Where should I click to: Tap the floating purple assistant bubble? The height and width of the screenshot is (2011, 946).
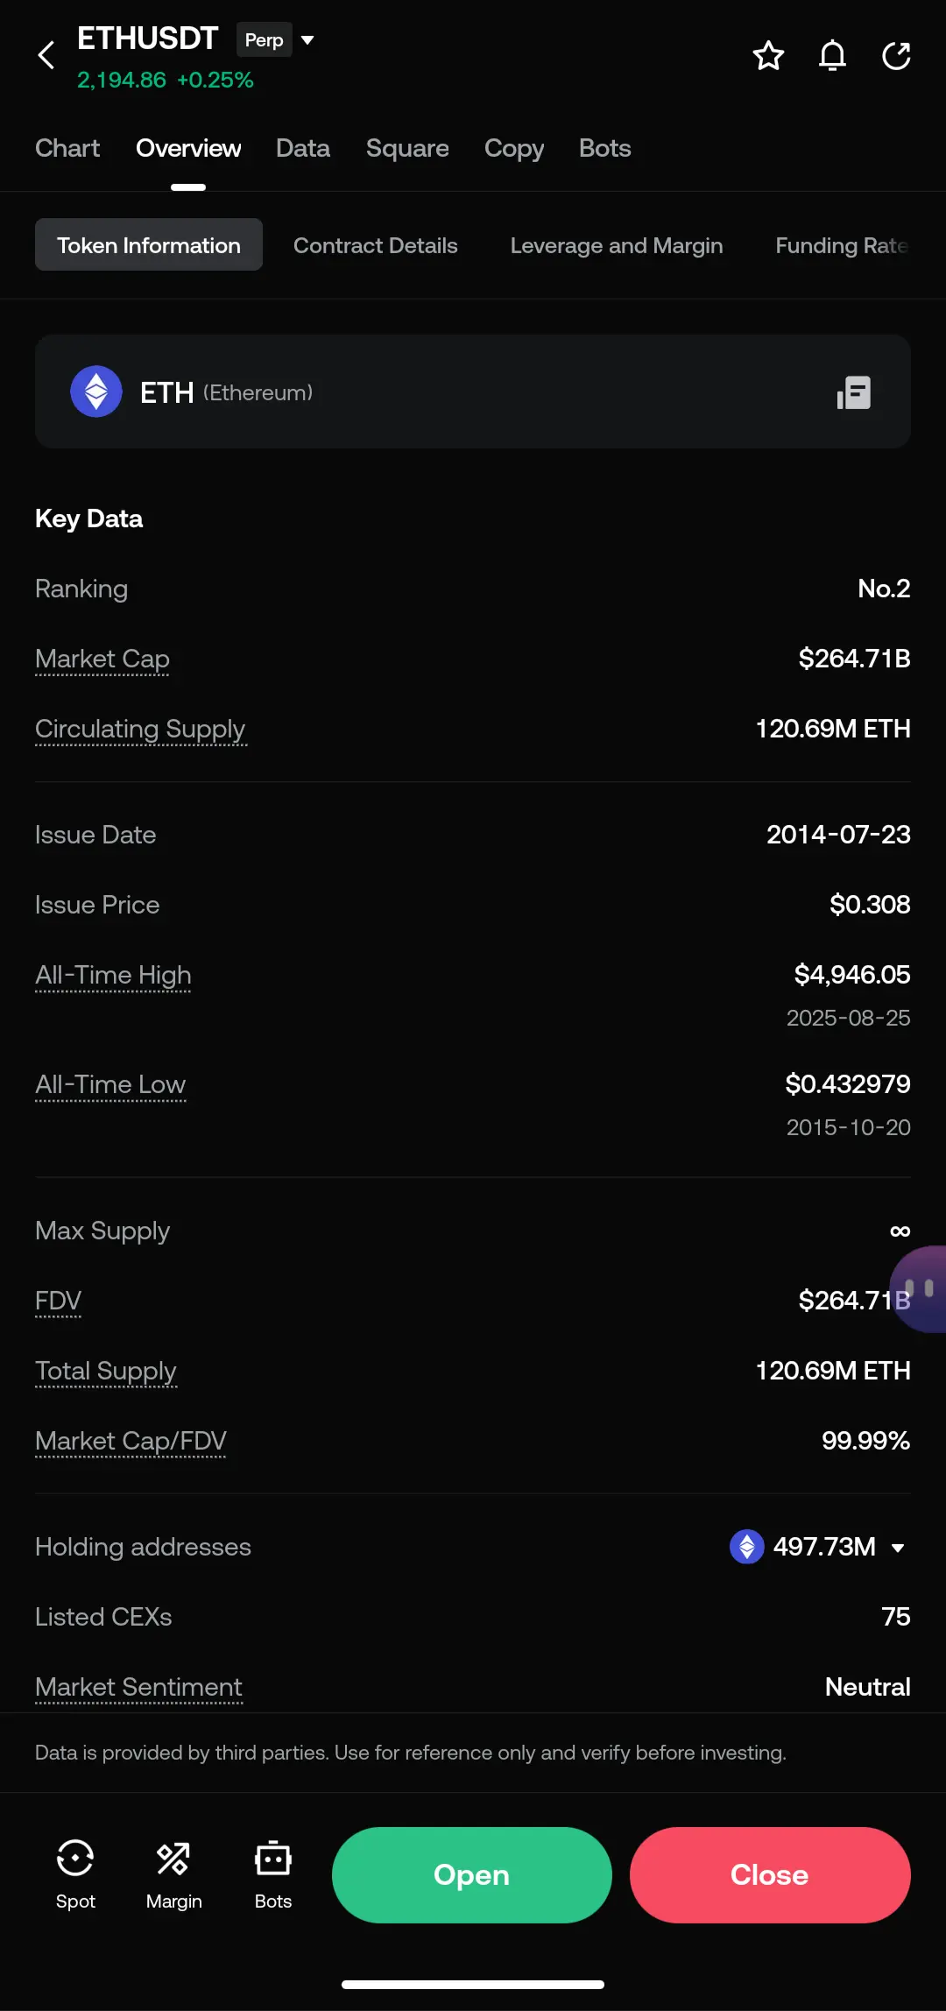click(921, 1288)
